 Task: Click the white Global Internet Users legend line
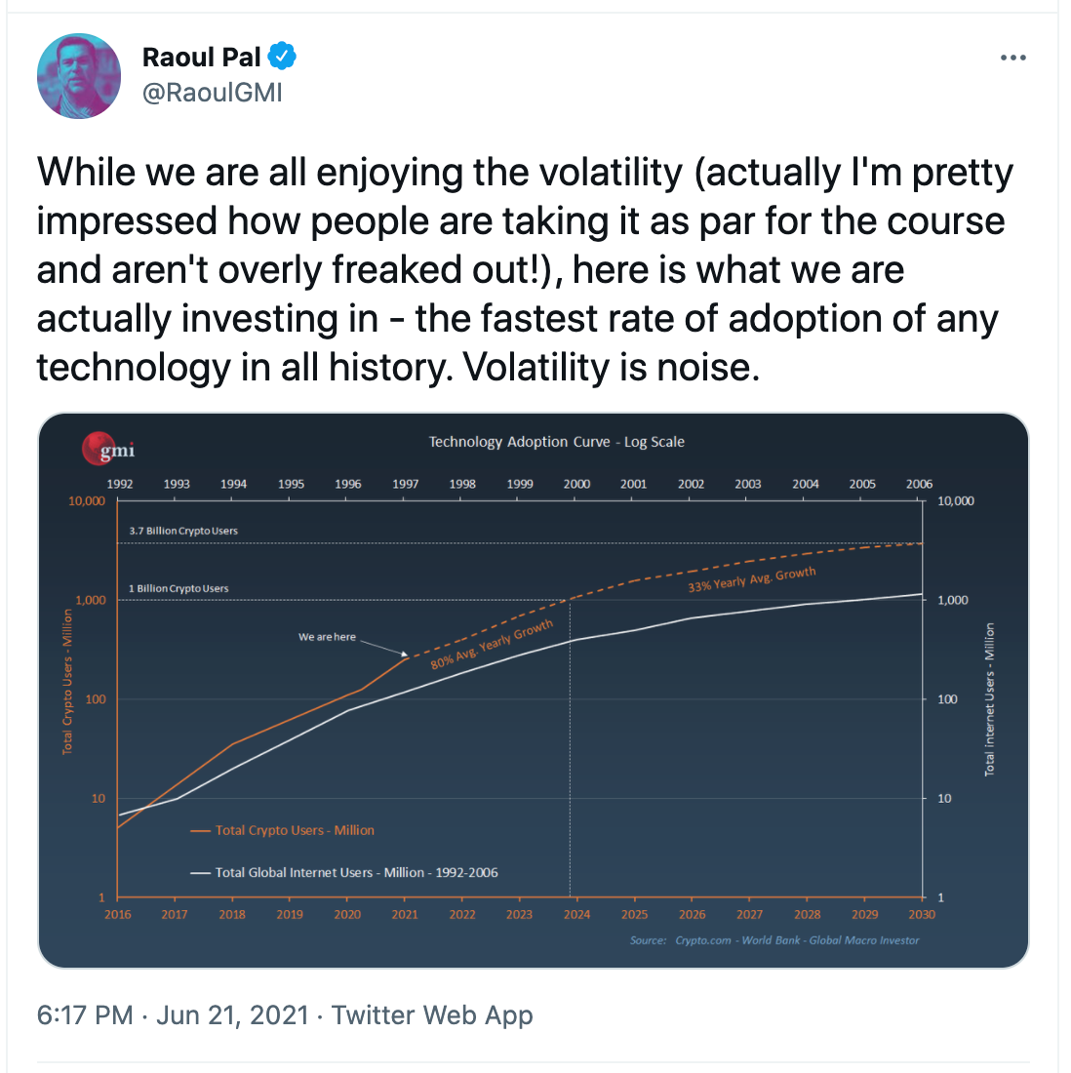202,873
